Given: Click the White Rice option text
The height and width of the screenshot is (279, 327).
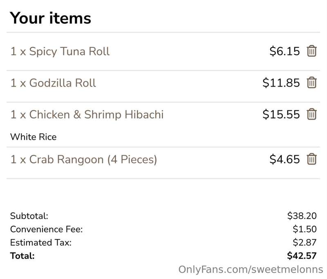Looking at the screenshot, I should [x=33, y=137].
